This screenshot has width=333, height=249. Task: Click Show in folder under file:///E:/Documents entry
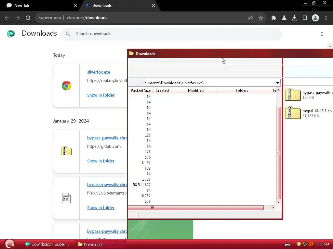(101, 208)
